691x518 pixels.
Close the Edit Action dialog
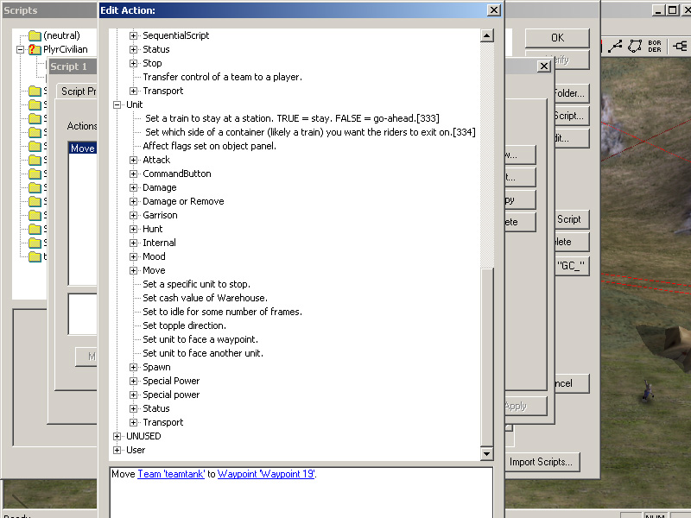(493, 10)
